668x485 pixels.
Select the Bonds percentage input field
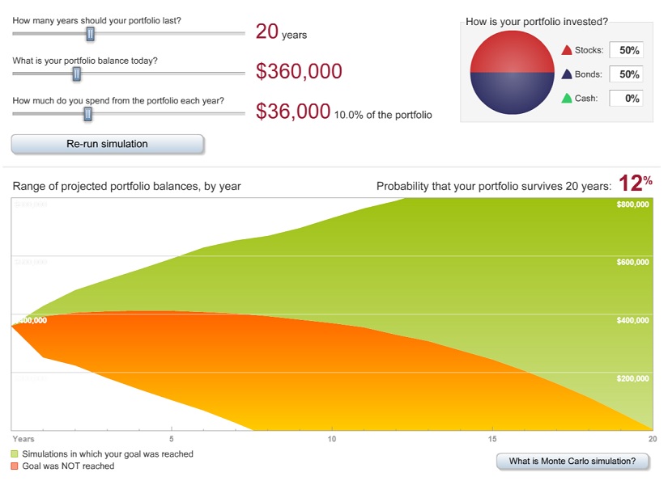click(626, 74)
